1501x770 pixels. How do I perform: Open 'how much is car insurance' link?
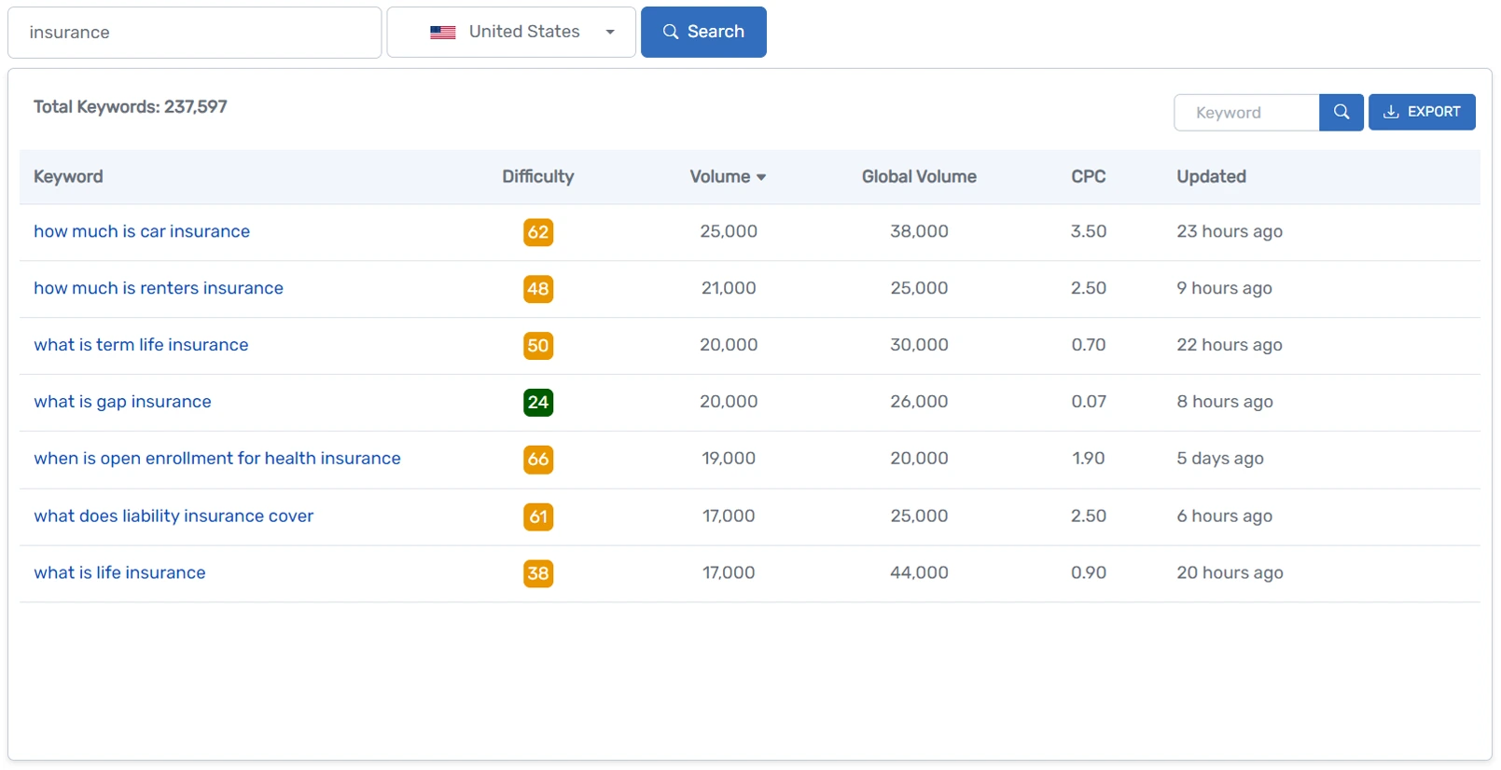click(x=142, y=231)
